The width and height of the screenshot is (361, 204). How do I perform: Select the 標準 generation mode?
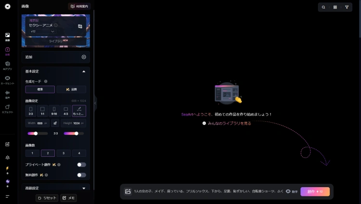point(40,89)
